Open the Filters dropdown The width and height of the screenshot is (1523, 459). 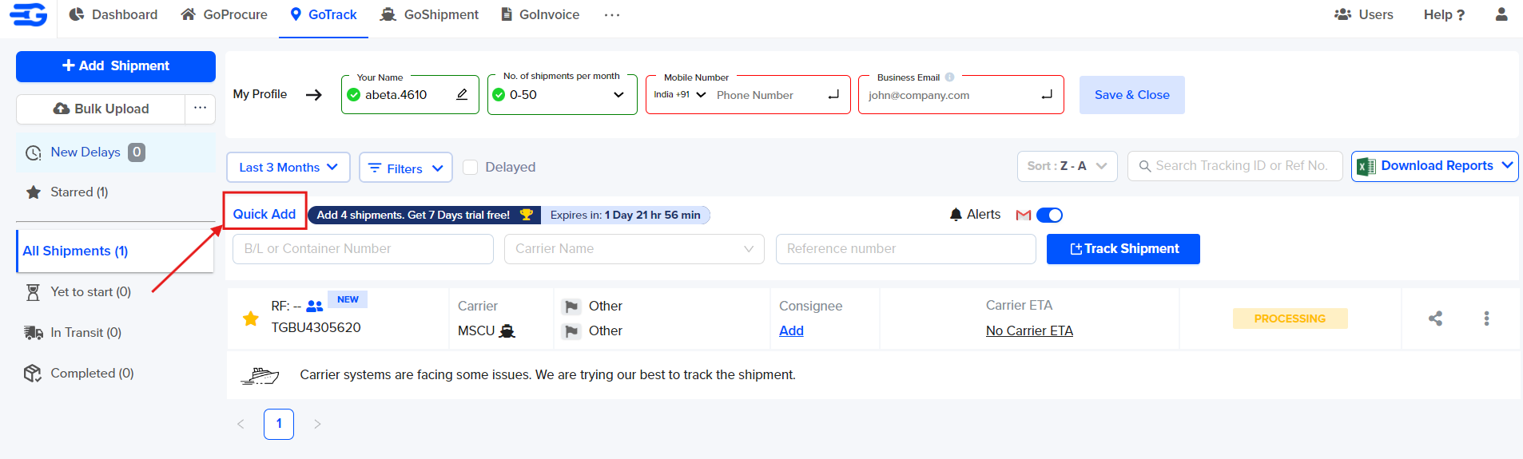406,168
